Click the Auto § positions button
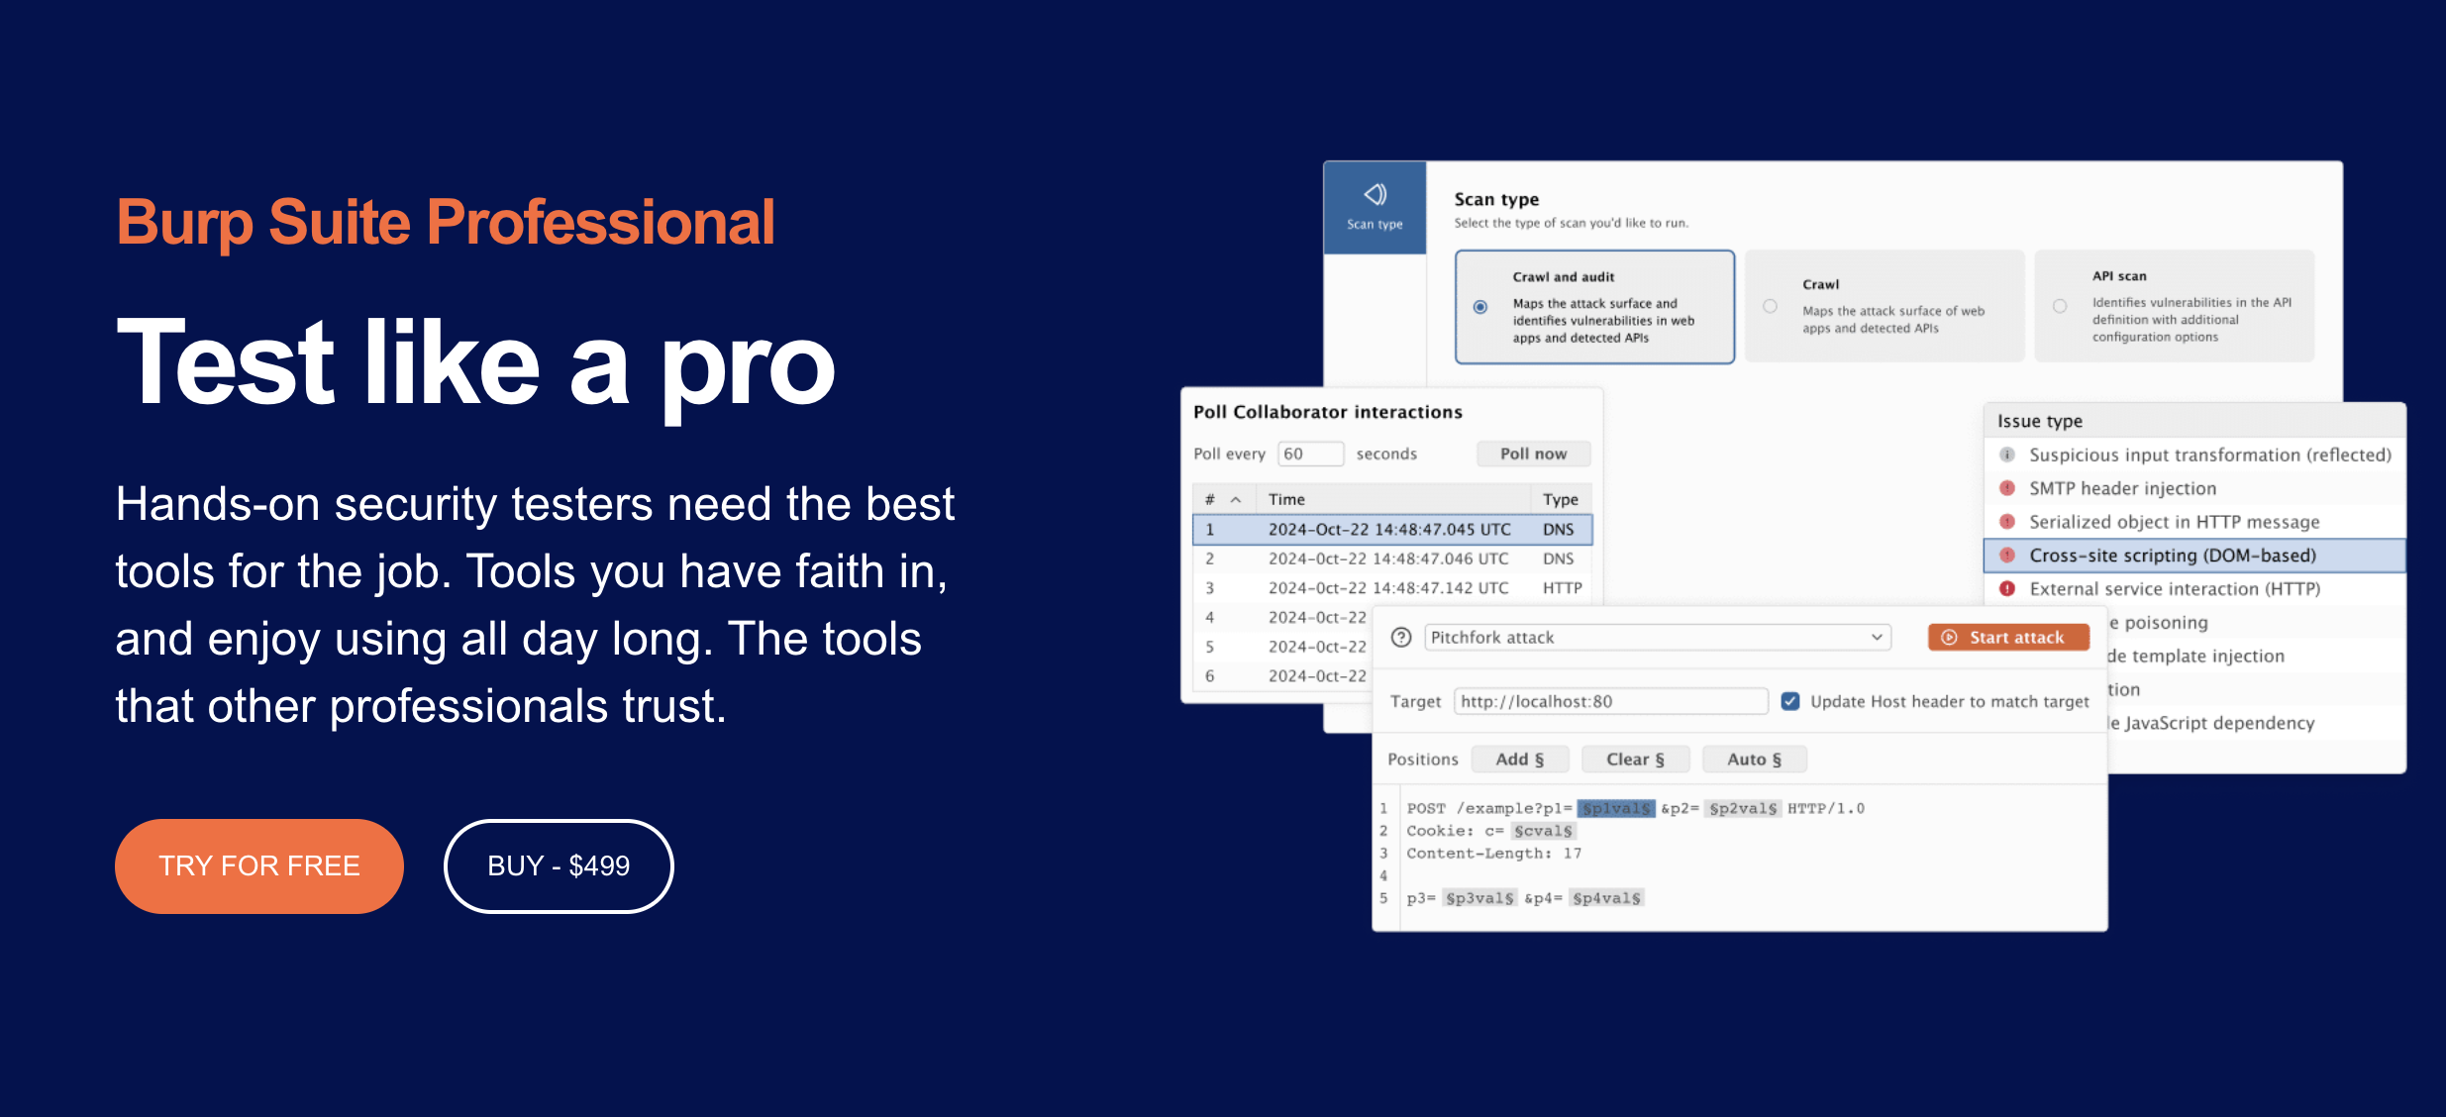 (1755, 760)
